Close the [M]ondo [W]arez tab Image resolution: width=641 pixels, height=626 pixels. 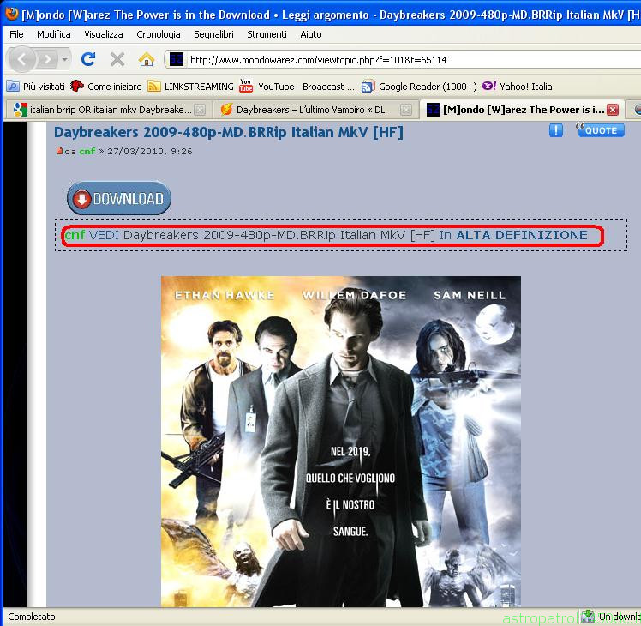click(x=612, y=110)
